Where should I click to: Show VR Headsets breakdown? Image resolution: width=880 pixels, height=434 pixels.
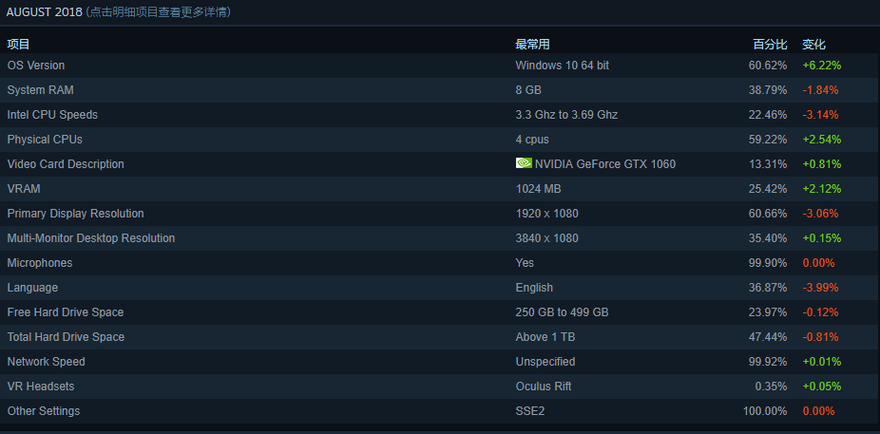point(40,387)
